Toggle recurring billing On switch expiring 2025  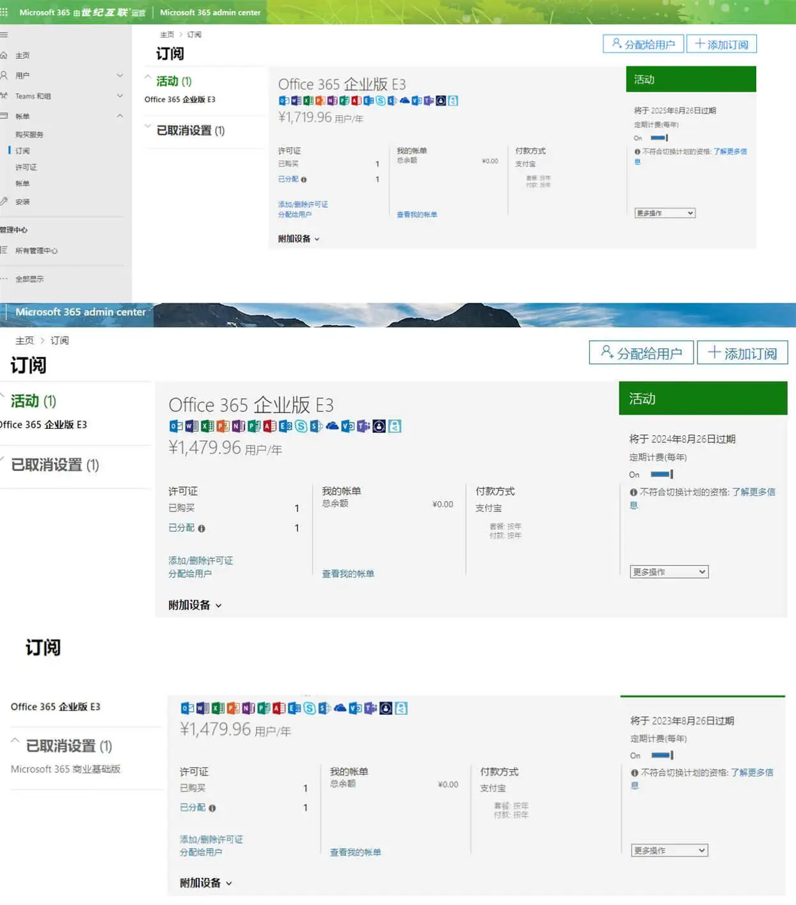(x=659, y=138)
